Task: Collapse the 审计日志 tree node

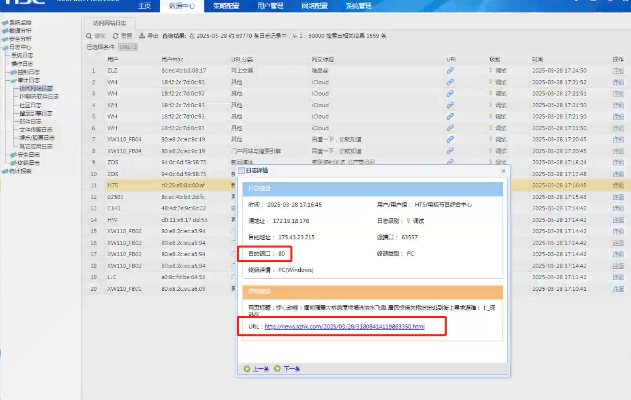Action: tap(13, 80)
